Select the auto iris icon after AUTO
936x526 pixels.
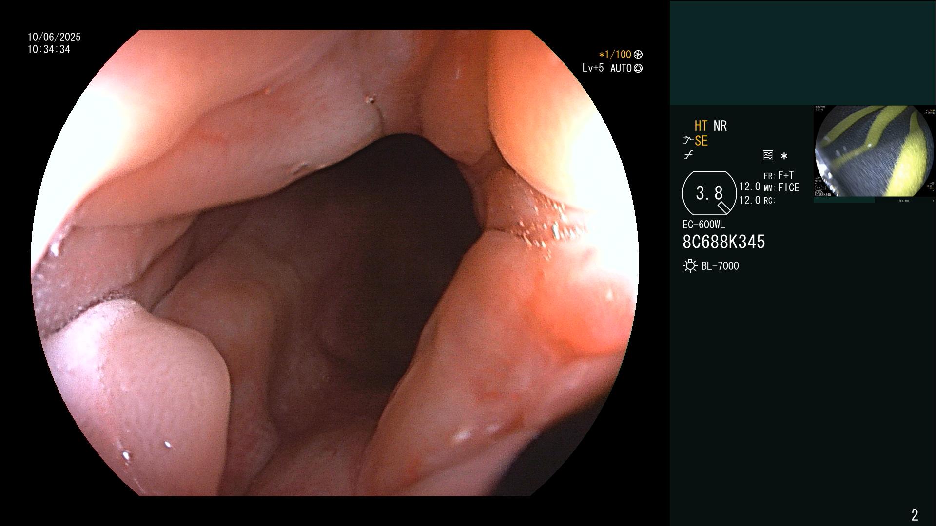(638, 68)
